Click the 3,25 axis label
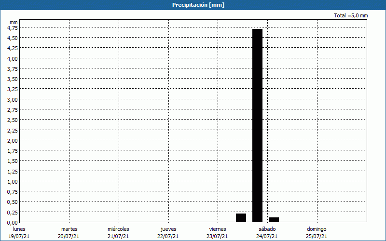Screen dimensions: 386x241 (x=13, y=89)
